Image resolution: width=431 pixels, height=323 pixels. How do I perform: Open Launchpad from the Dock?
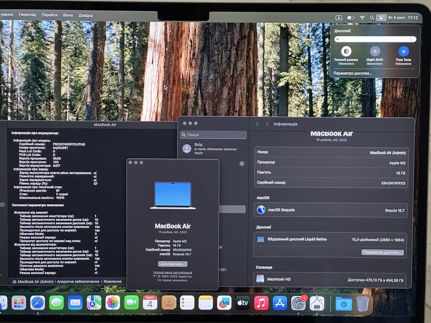coord(18,303)
